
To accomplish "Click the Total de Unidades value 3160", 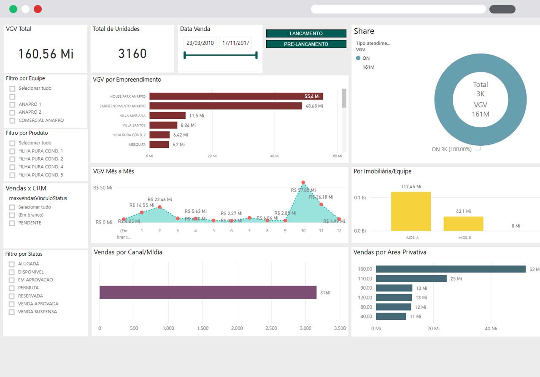I will 132,53.
